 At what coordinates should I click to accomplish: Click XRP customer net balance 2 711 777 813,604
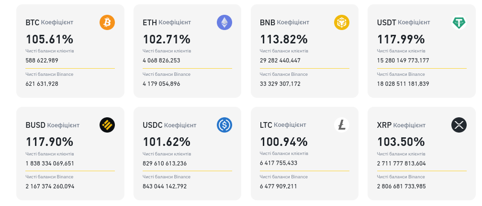(402, 164)
